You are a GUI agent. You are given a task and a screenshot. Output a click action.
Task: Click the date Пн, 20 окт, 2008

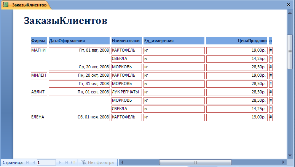(x=79, y=76)
